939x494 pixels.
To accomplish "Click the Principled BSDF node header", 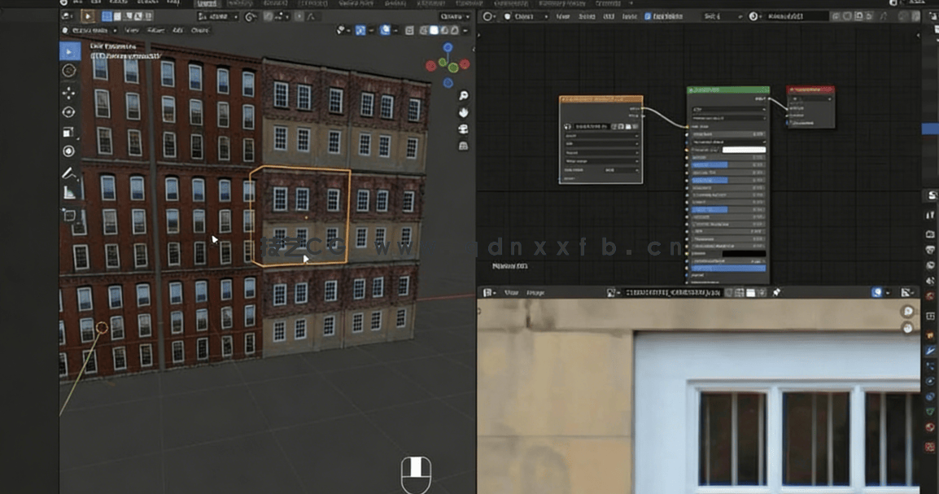I will [728, 88].
